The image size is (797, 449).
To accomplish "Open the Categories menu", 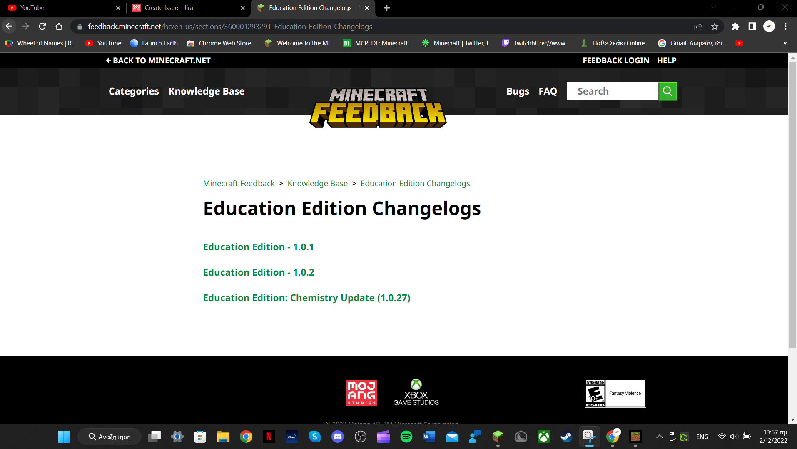I will 134,91.
